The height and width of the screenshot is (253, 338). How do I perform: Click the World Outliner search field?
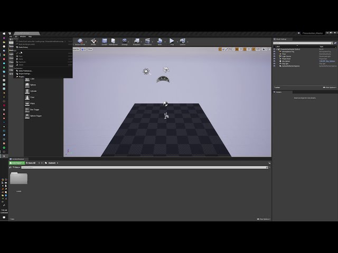click(x=303, y=43)
